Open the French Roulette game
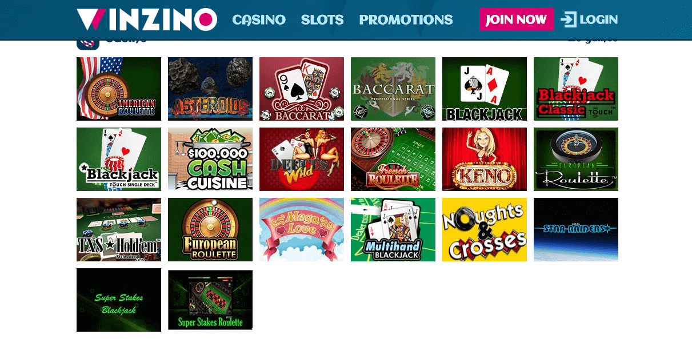The height and width of the screenshot is (346, 692). click(393, 159)
